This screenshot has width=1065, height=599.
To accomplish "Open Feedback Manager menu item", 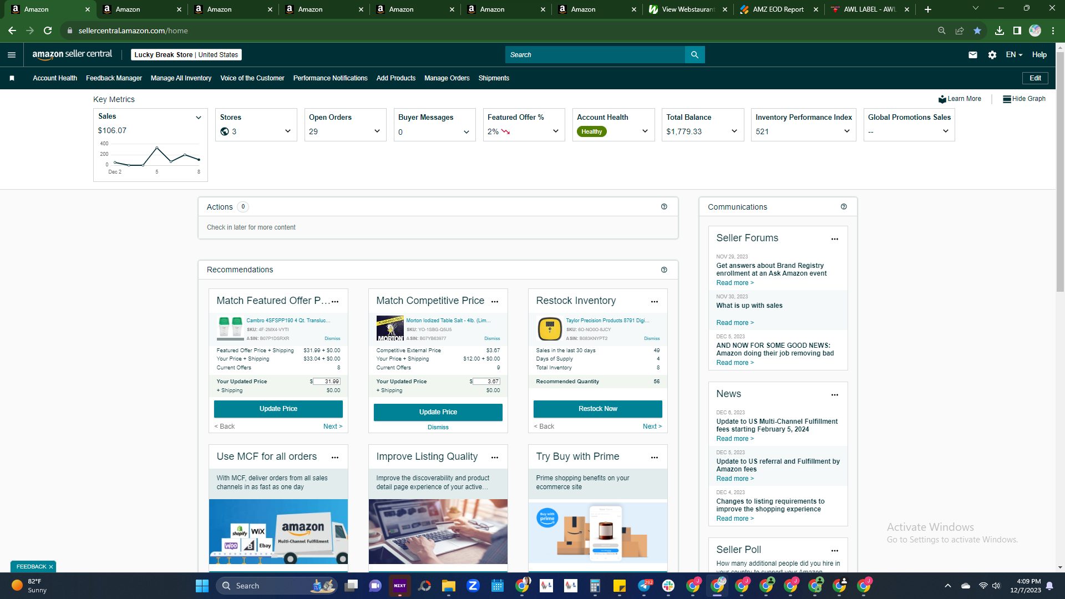I will click(x=114, y=78).
